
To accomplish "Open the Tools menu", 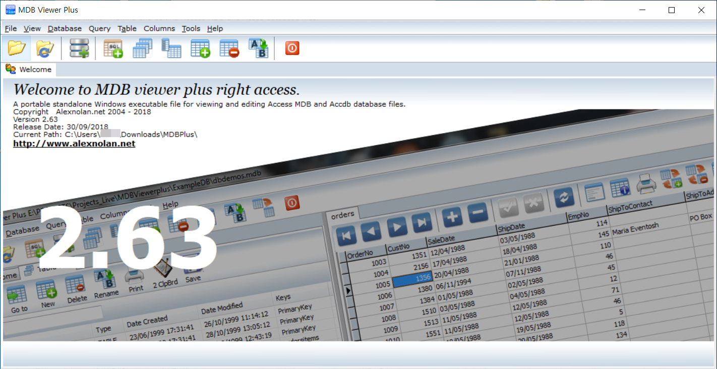I will coord(191,29).
